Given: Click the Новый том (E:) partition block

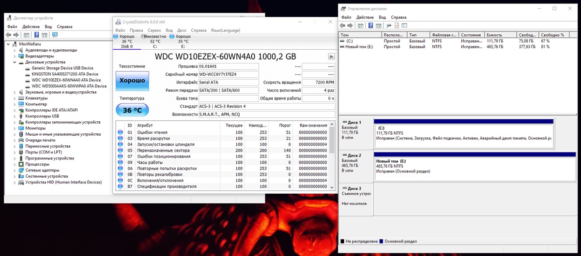Looking at the screenshot, I should [464, 166].
